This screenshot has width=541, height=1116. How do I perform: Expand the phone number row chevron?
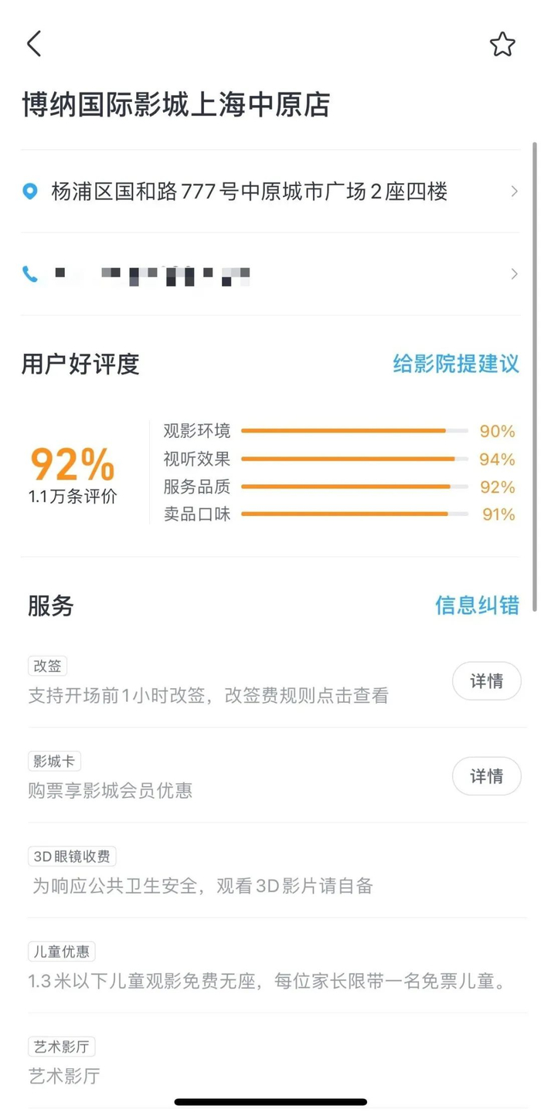[x=515, y=273]
